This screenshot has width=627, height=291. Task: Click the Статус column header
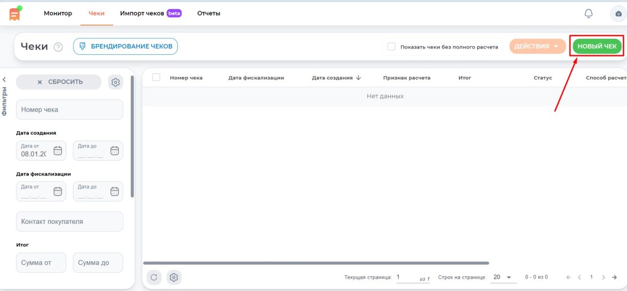click(543, 78)
